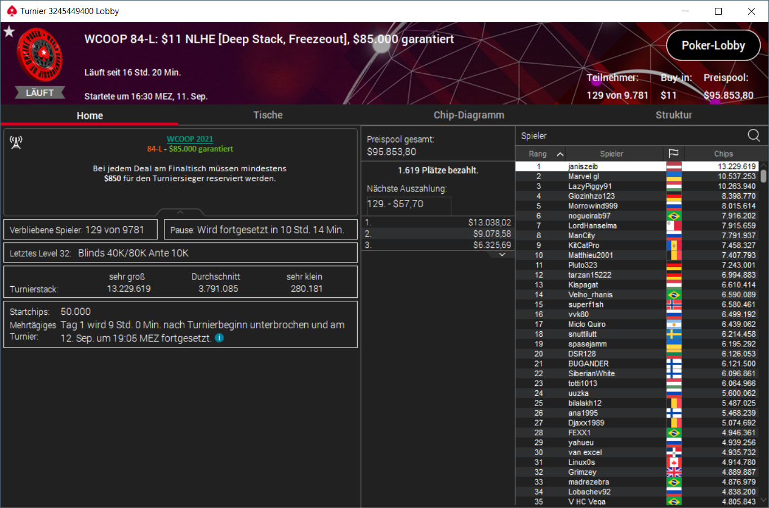Select player Marvel gl row
769x508 pixels.
pos(637,176)
